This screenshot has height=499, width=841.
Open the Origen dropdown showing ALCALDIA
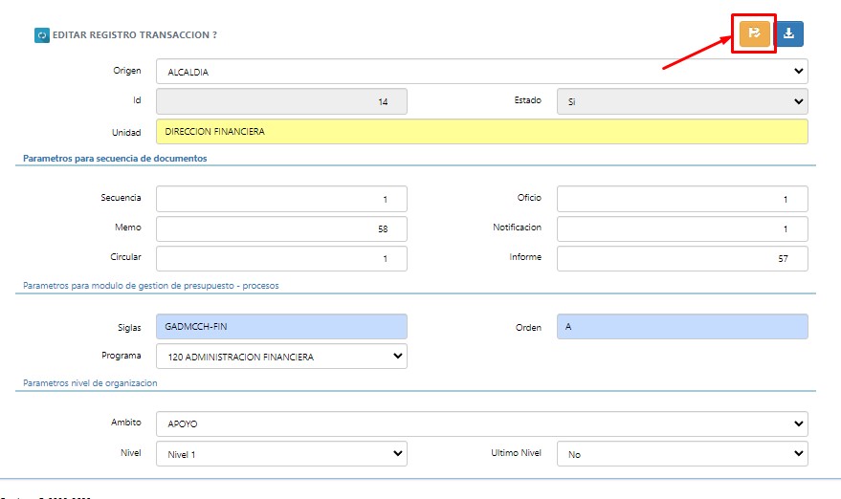(481, 72)
